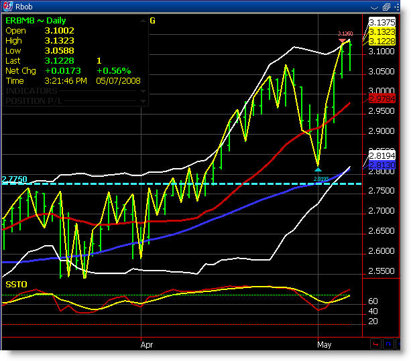
Task: Click the May label on the time axis
Action: (325, 345)
